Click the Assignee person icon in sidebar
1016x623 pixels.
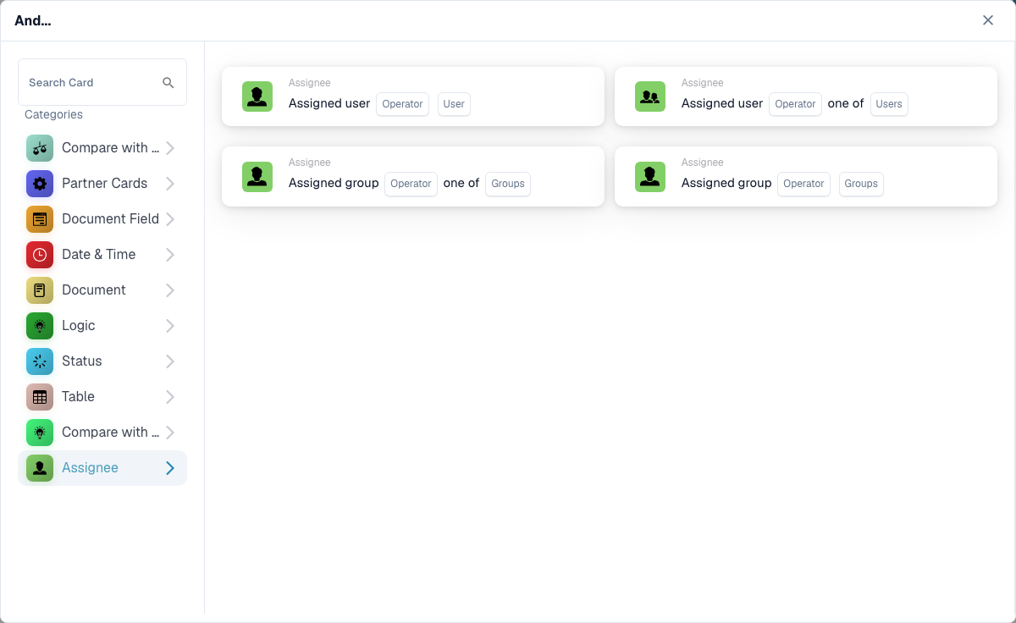(40, 468)
